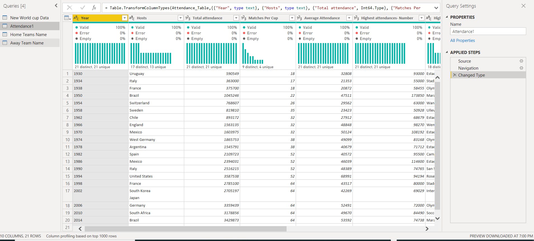
Task: Select the Navigation applied step
Action: [x=488, y=68]
